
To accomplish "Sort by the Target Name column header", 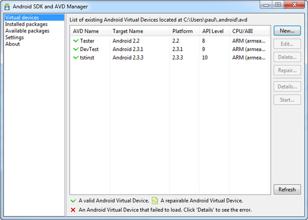I will coord(140,31).
